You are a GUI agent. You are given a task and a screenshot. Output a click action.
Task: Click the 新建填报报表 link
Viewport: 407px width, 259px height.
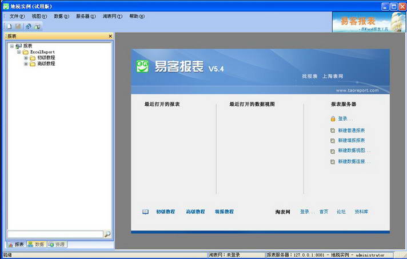click(352, 141)
